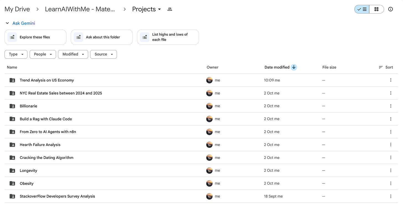Screen dimensions: 403x207
Task: Open more actions for Build a Rag with Claude Code
Action: 391,119
